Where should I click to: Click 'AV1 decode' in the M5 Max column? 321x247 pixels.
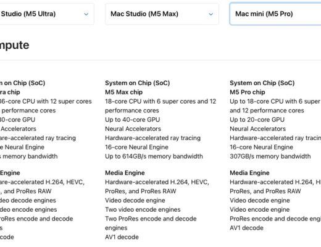[x=122, y=237]
